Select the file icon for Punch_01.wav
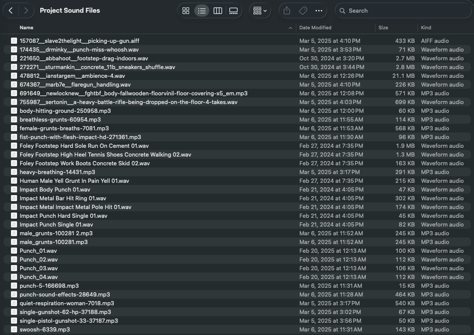This screenshot has width=474, height=335. (x=14, y=251)
